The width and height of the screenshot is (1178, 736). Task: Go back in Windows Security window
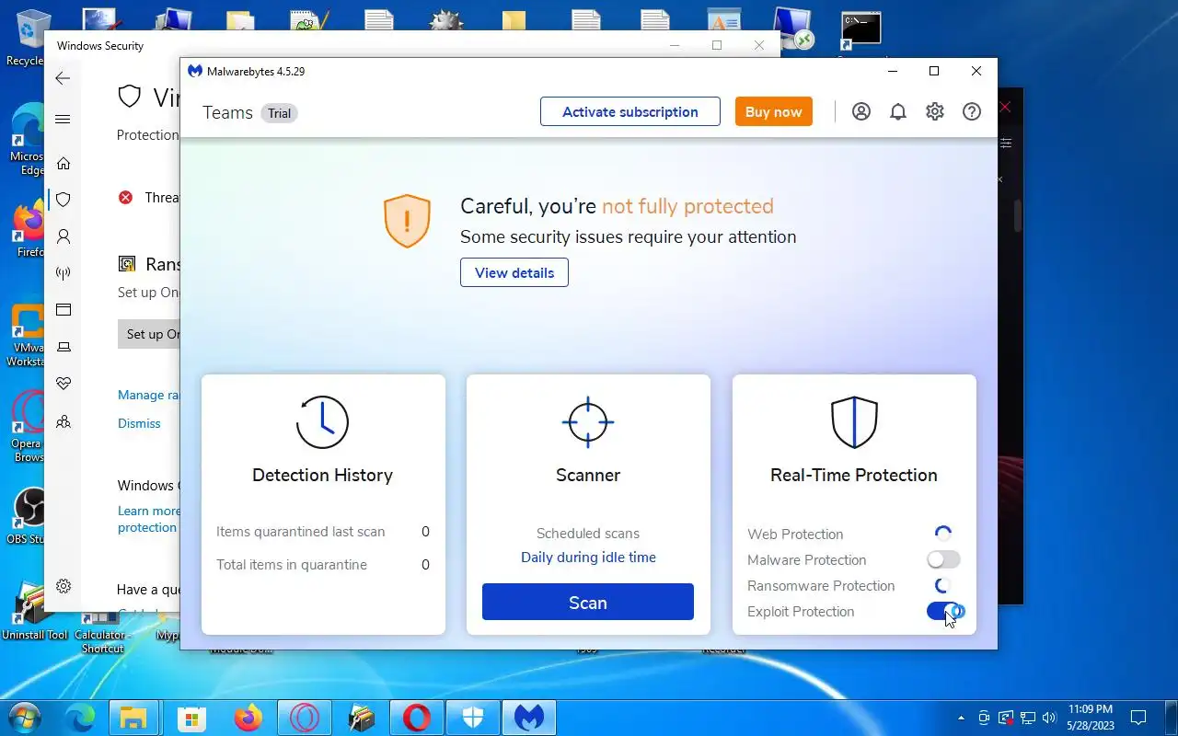63,78
